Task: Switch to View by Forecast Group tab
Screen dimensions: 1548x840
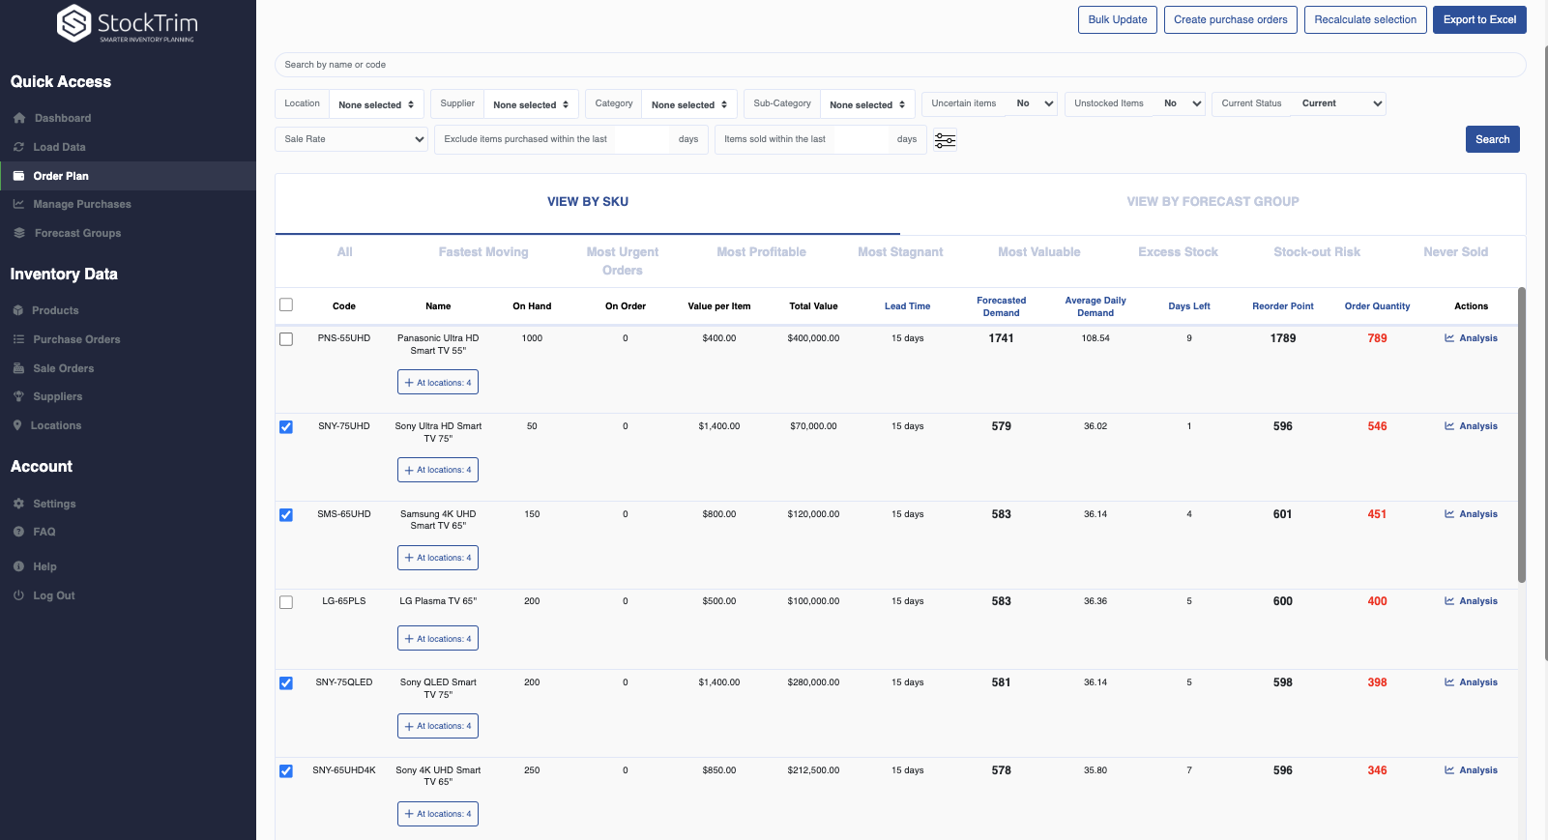Action: [x=1212, y=202]
